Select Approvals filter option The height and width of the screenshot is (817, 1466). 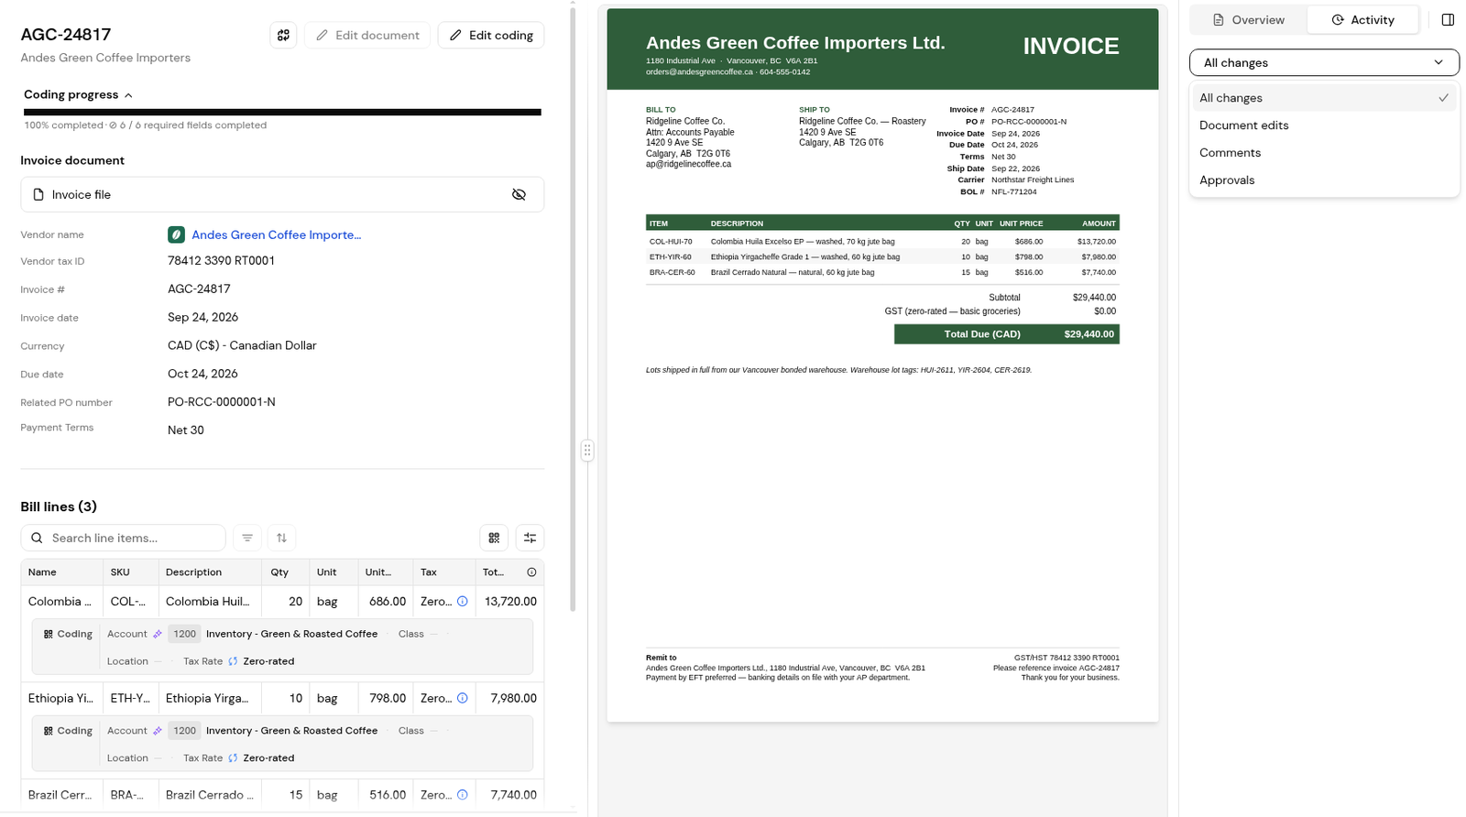1324,180
